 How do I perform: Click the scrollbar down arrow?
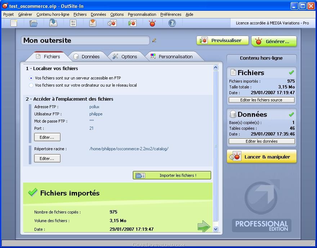(216, 229)
